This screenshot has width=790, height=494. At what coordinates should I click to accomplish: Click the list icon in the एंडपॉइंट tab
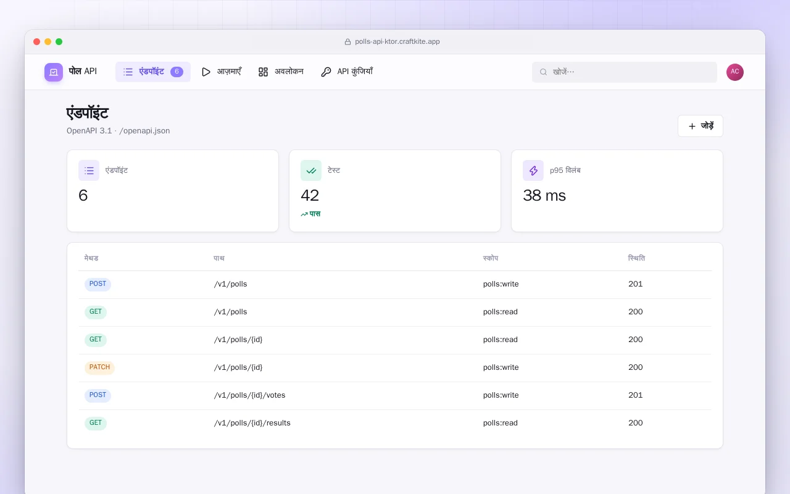pyautogui.click(x=128, y=72)
